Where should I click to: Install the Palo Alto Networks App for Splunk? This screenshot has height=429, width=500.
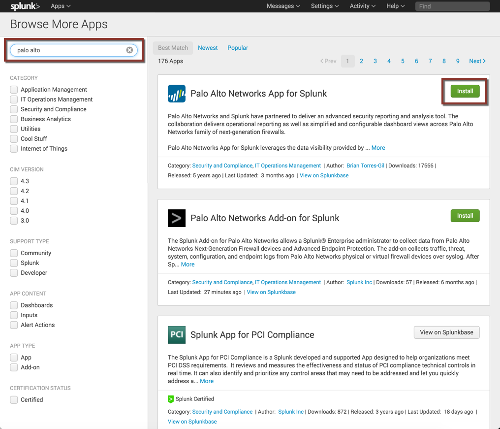[465, 91]
